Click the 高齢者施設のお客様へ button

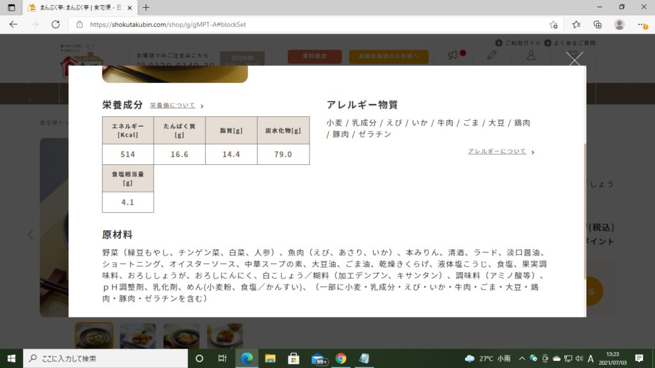click(388, 56)
